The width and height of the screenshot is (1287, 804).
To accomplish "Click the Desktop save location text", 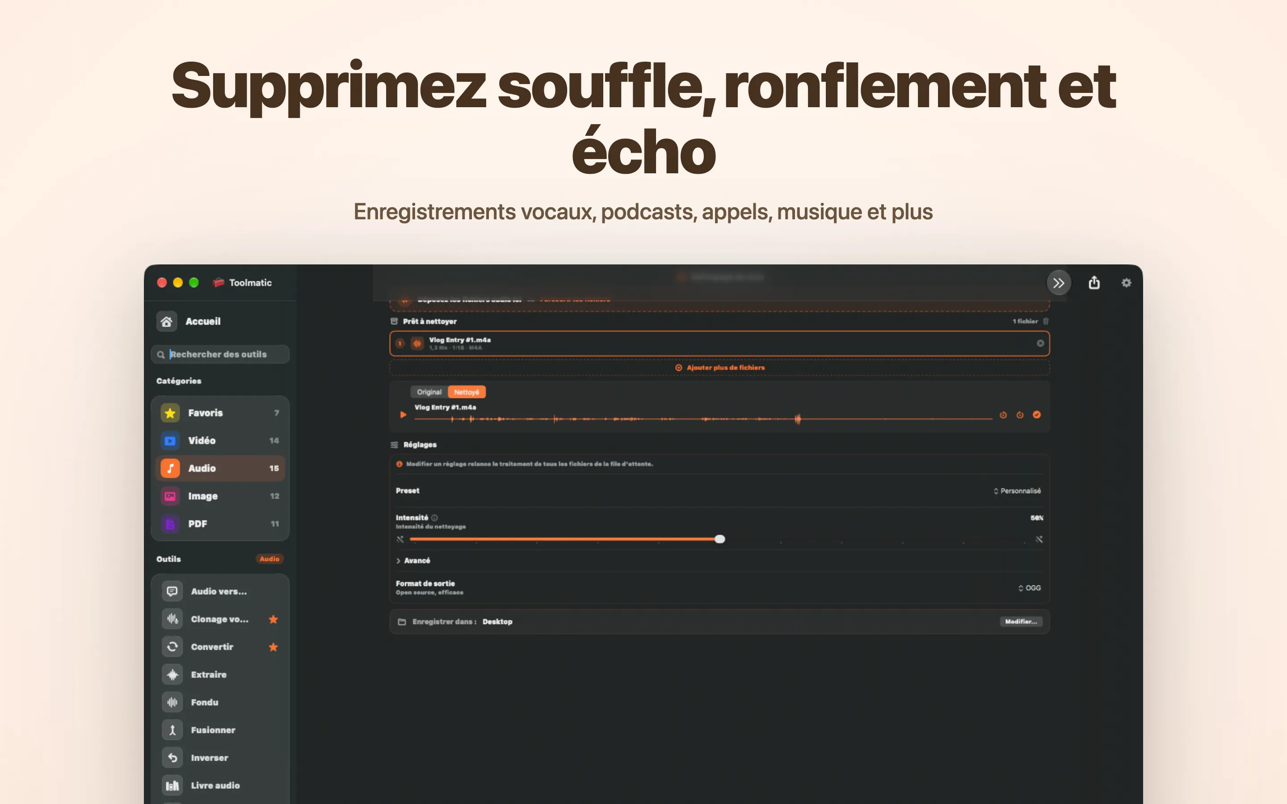I will 497,622.
